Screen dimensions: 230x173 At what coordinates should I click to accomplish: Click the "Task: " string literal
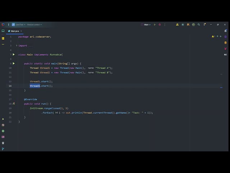(137, 113)
